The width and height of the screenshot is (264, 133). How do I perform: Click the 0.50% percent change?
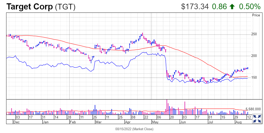[250, 7]
